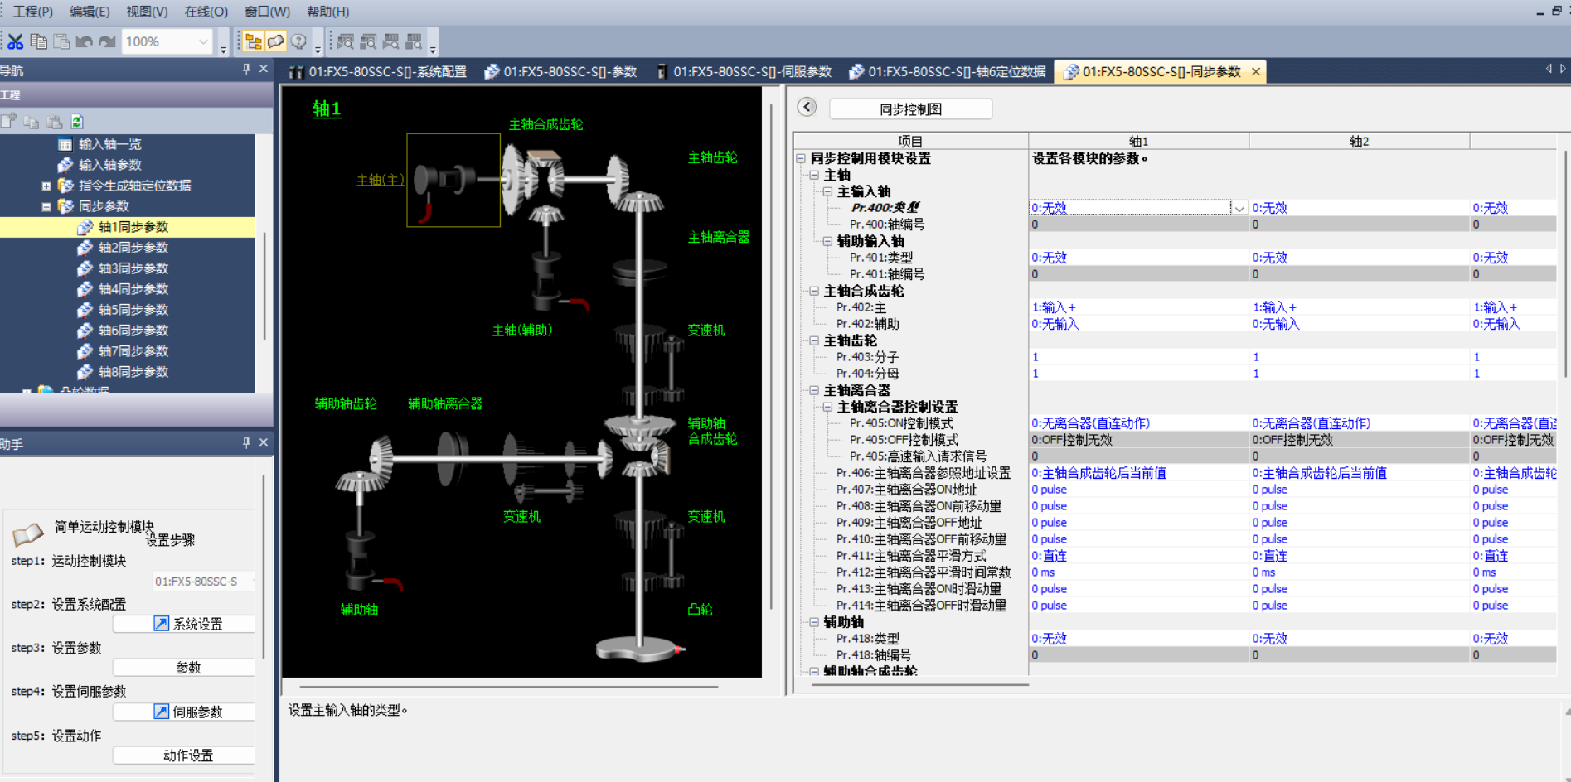
Task: Click the Copy icon in main toolbar
Action: 38,41
